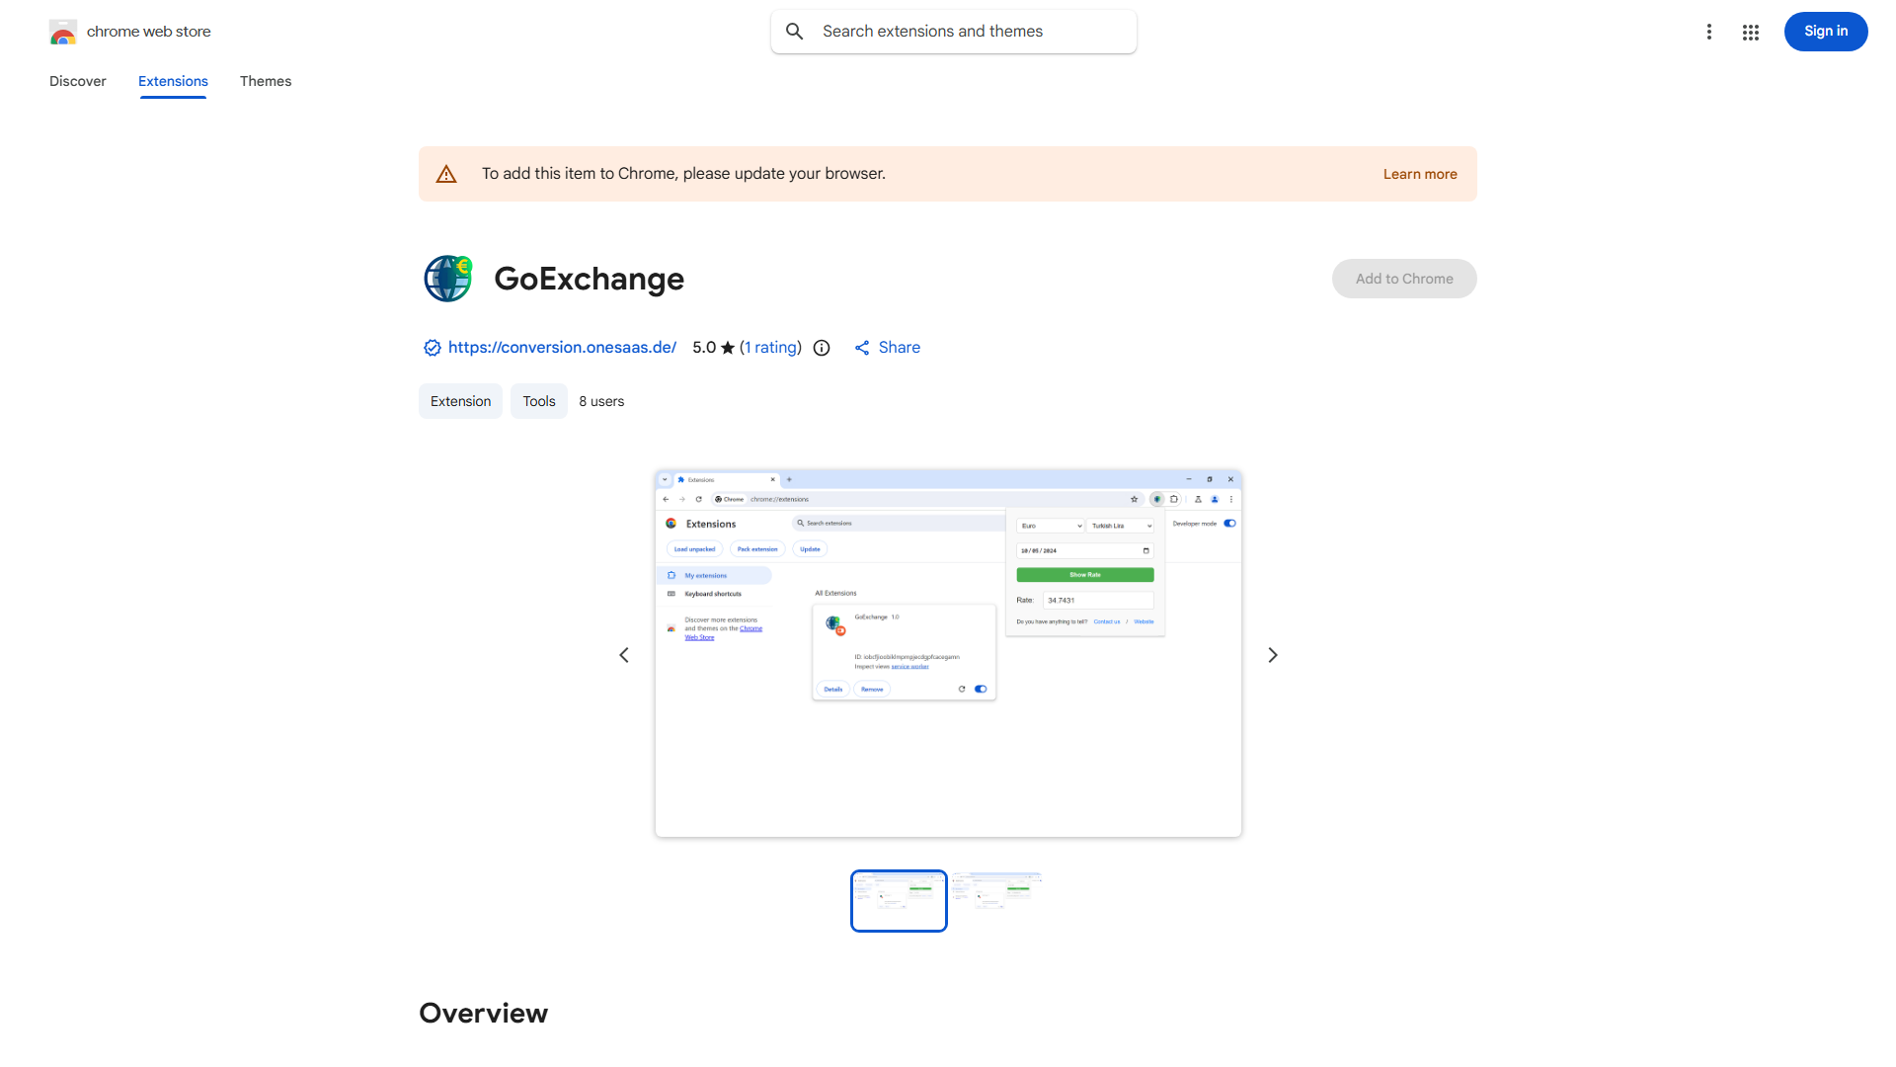Open the Chrome Web Store overflow menu
Viewport: 1896px width, 1067px height.
(1709, 32)
